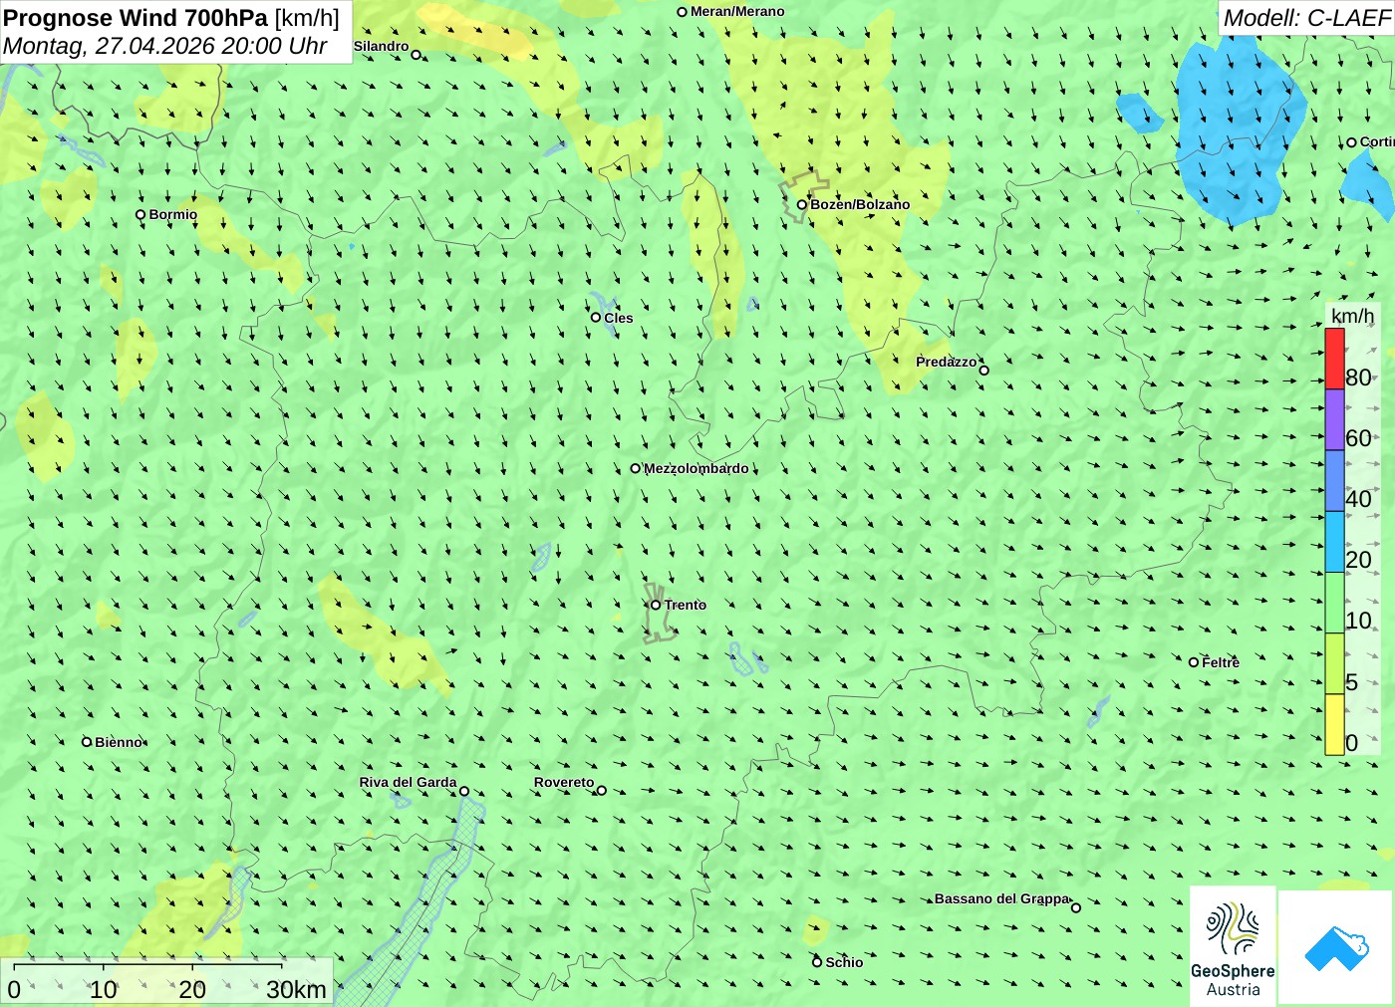Click the 'Modell: C-LAEF' label
The image size is (1395, 1007).
tap(1306, 18)
